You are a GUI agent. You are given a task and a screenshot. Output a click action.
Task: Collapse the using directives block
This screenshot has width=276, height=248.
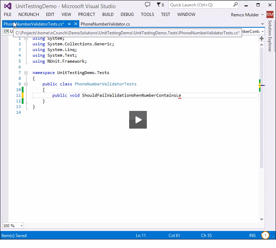pos(26,38)
